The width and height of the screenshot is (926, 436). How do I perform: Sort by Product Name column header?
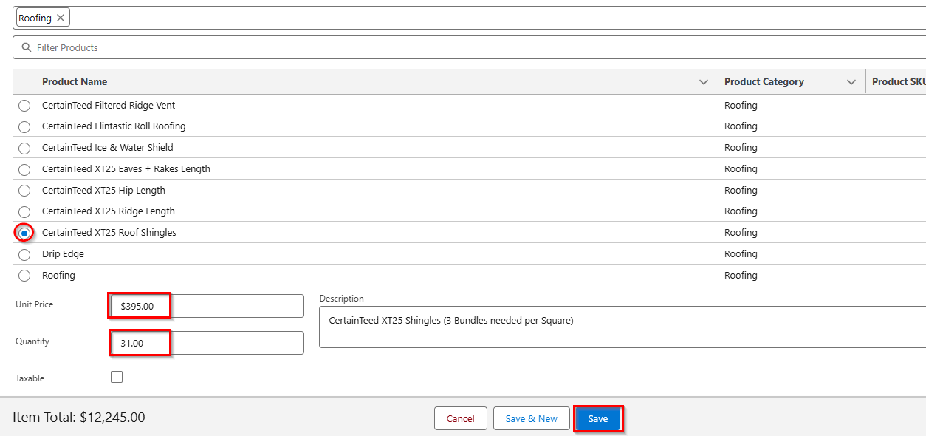75,81
